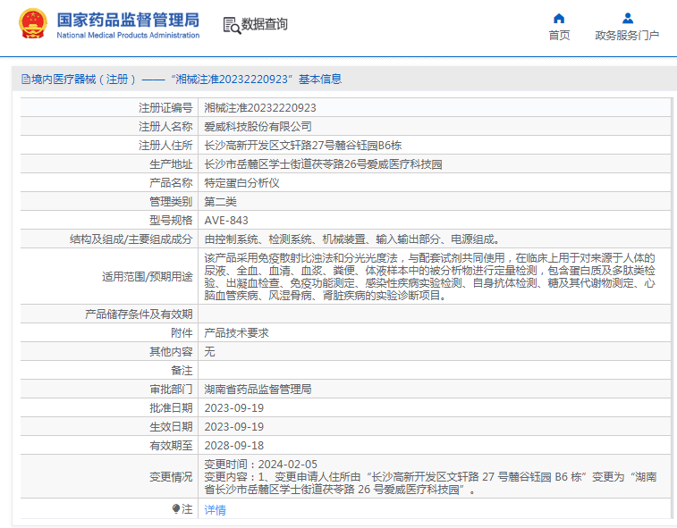Select effective date in 生效日期 row
This screenshot has width=677, height=528.
pyautogui.click(x=234, y=427)
